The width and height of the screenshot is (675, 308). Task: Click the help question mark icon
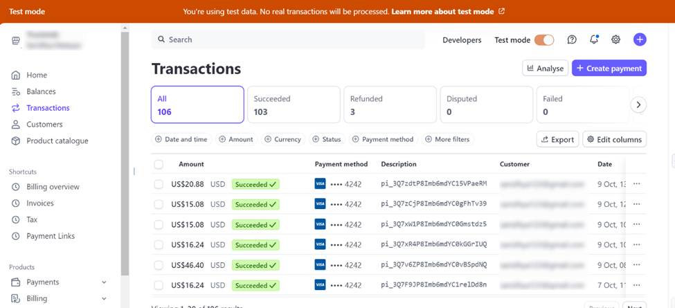(572, 40)
